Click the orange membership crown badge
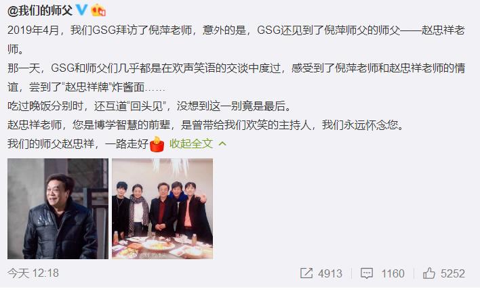Screen dimensions: 480x291 pyautogui.click(x=98, y=11)
